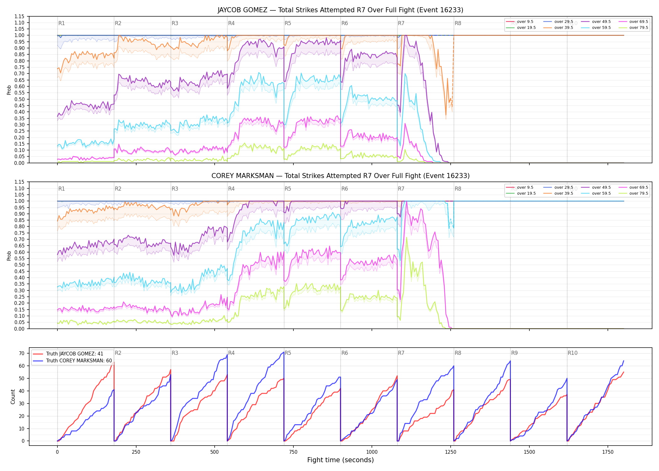
Task: Click the 1750 tick label on the time axis
Action: coord(608,452)
